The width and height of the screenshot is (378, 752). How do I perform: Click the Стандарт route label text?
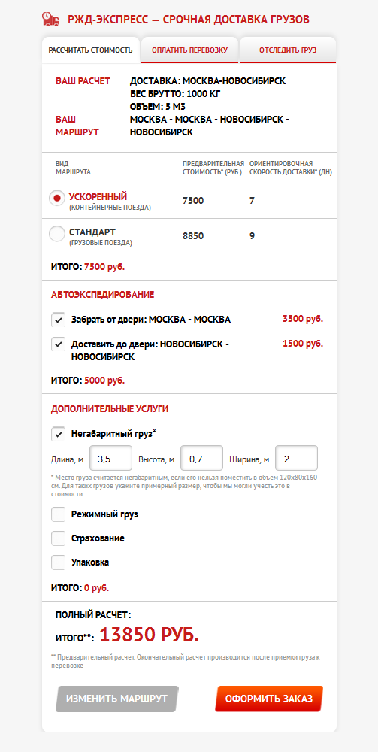pos(92,232)
